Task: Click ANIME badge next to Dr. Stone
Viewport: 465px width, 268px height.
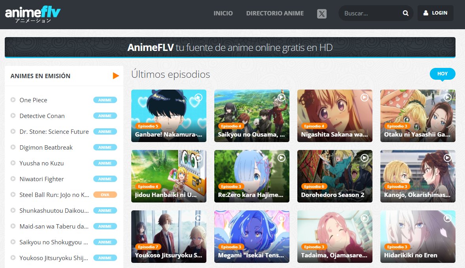Action: (105, 131)
